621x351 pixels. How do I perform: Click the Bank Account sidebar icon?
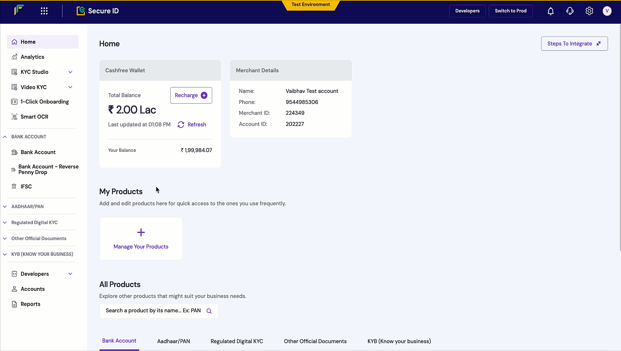(14, 152)
